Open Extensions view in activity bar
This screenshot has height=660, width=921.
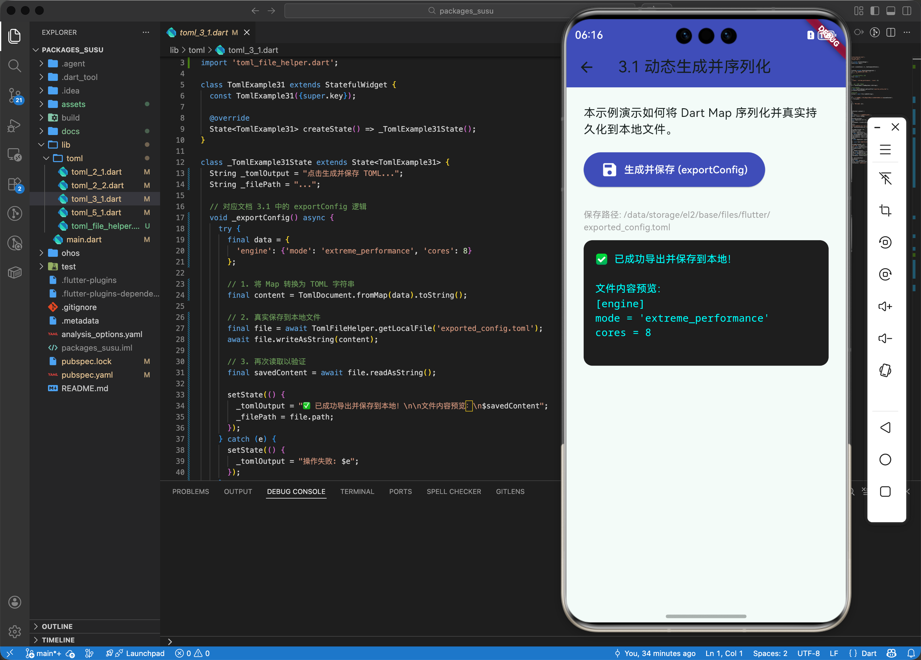tap(14, 184)
